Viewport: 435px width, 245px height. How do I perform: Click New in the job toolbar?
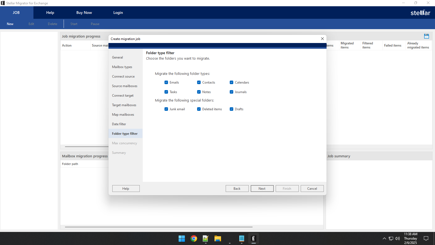[x=10, y=24]
